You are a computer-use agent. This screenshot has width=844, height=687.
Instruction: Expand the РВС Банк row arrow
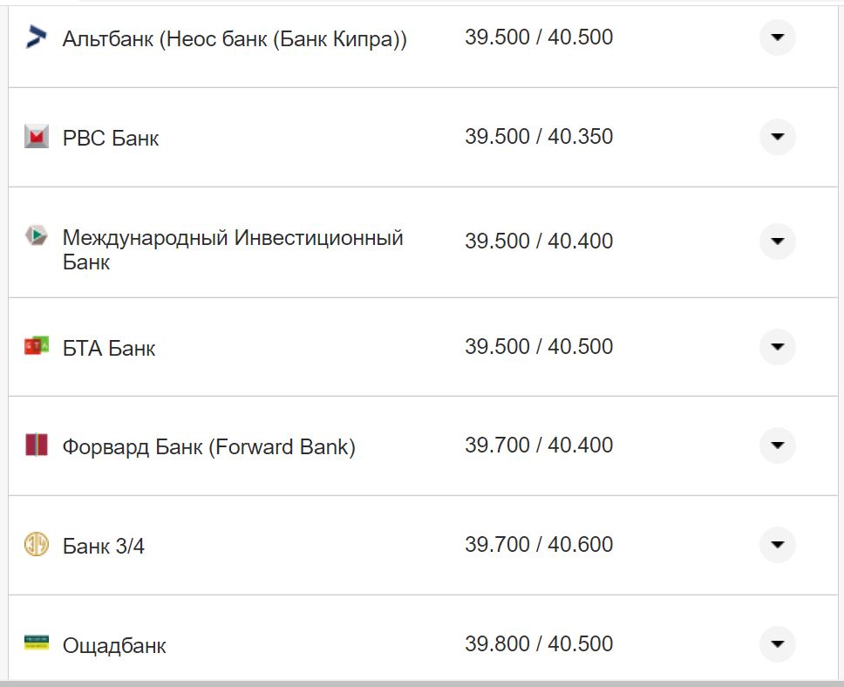[777, 137]
